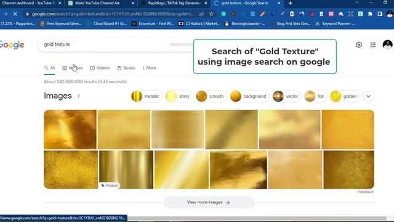Filter images by shiny chip
The height and width of the screenshot is (222, 394).
click(x=179, y=96)
